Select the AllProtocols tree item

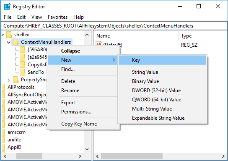click(x=21, y=87)
